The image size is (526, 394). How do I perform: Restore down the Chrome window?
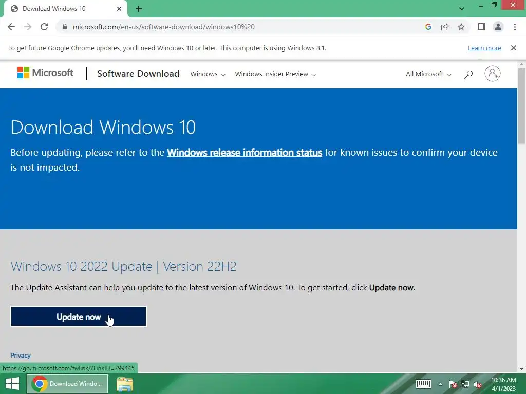point(494,5)
